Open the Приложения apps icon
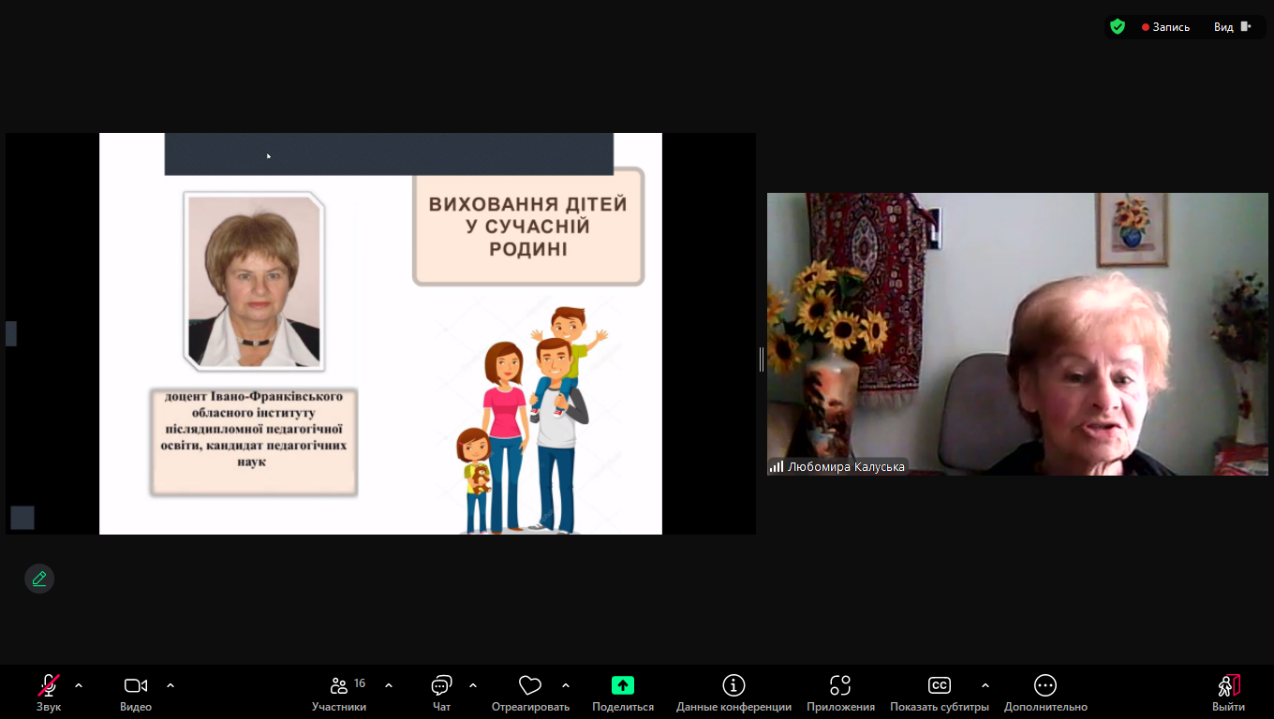 pyautogui.click(x=840, y=685)
